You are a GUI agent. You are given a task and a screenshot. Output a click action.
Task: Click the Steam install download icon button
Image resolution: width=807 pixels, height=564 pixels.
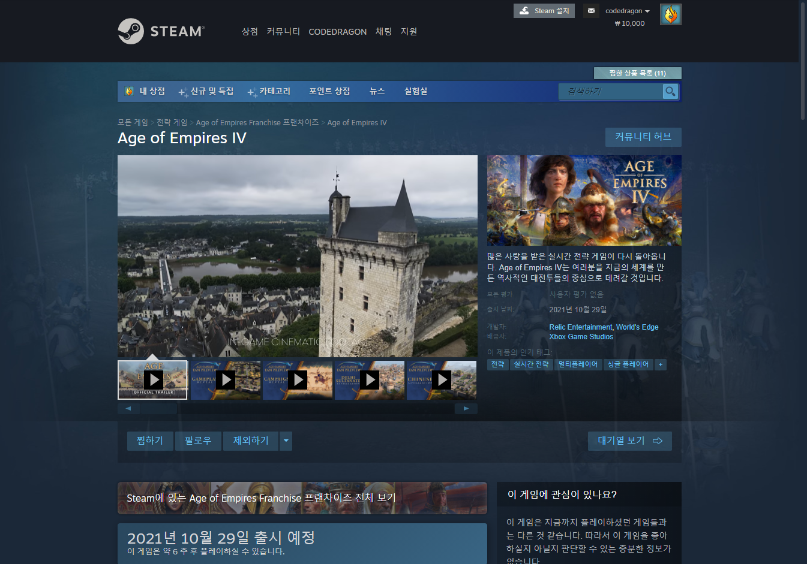coord(544,11)
